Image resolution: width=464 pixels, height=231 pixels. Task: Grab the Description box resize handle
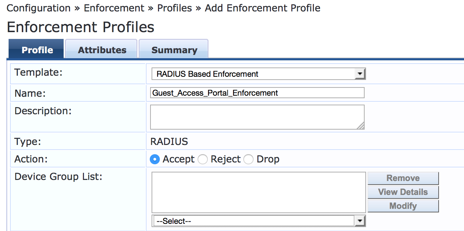[361, 126]
